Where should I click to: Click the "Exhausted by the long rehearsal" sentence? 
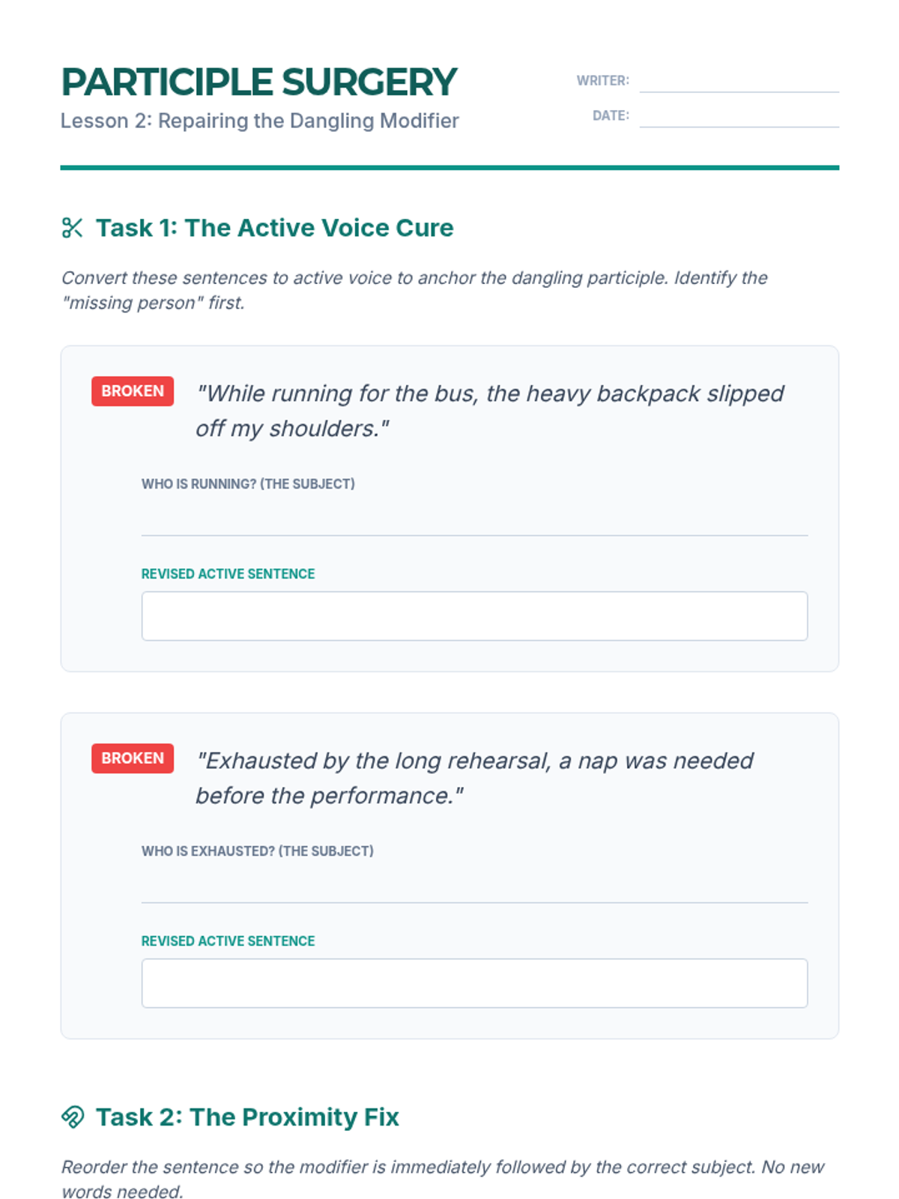click(x=474, y=778)
